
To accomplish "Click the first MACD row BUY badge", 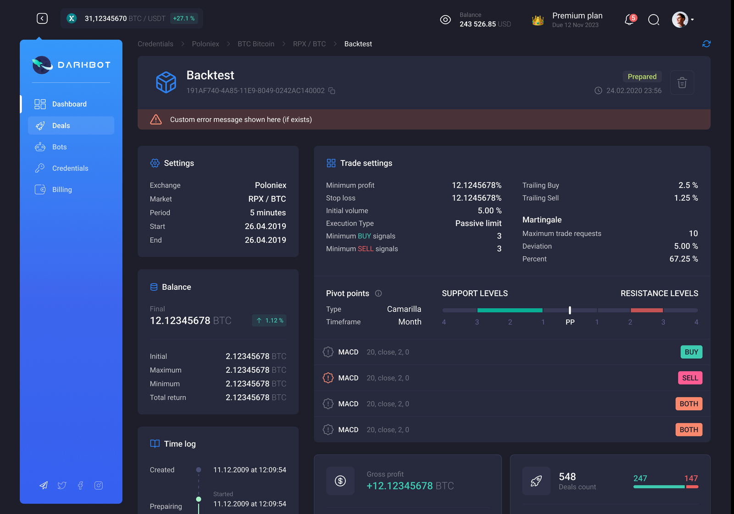I will click(691, 352).
